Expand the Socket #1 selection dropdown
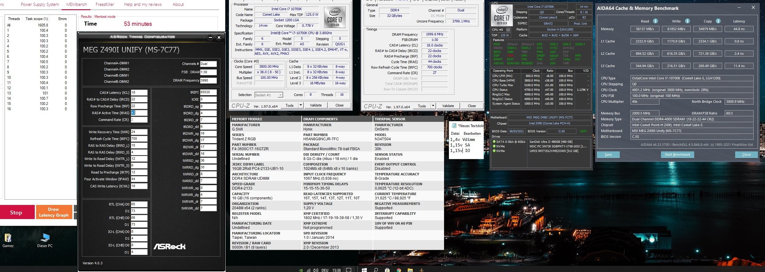The image size is (765, 272). (x=280, y=95)
